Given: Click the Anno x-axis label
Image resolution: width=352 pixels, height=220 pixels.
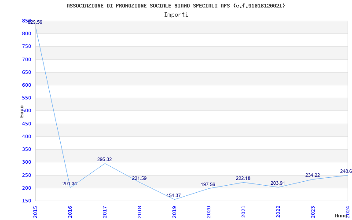Looking at the screenshot, I should [x=341, y=216].
